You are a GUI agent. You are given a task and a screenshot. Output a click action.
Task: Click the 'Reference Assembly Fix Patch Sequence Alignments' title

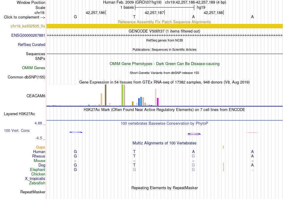click(164, 22)
